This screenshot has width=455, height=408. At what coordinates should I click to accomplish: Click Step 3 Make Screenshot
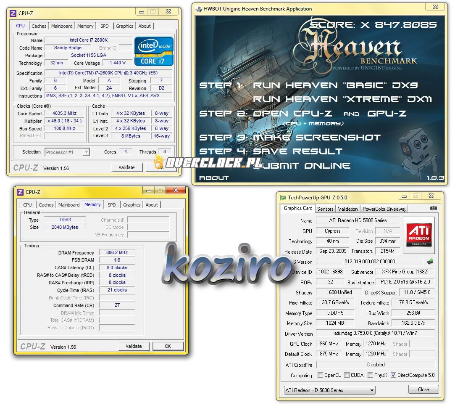289,138
